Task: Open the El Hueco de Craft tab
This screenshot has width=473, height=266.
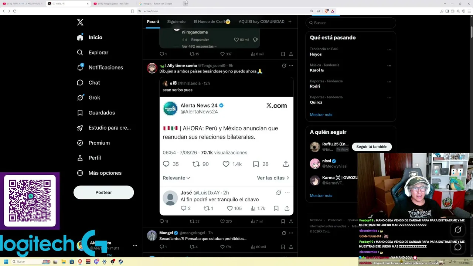Action: 212,21
